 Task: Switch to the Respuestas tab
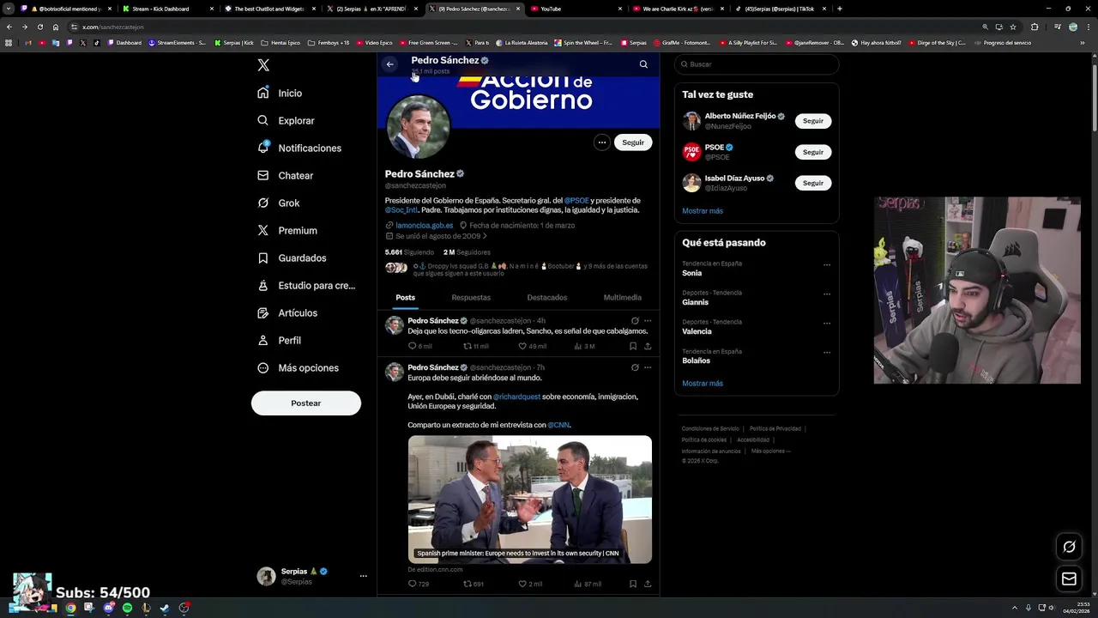point(471,298)
